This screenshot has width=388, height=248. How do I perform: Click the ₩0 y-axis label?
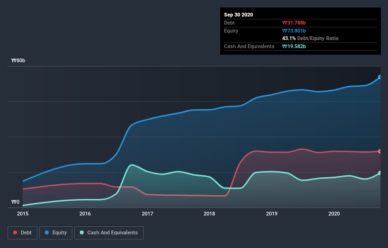(x=15, y=202)
